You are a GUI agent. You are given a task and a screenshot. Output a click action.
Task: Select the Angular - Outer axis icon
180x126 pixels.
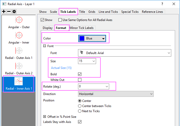19,20
